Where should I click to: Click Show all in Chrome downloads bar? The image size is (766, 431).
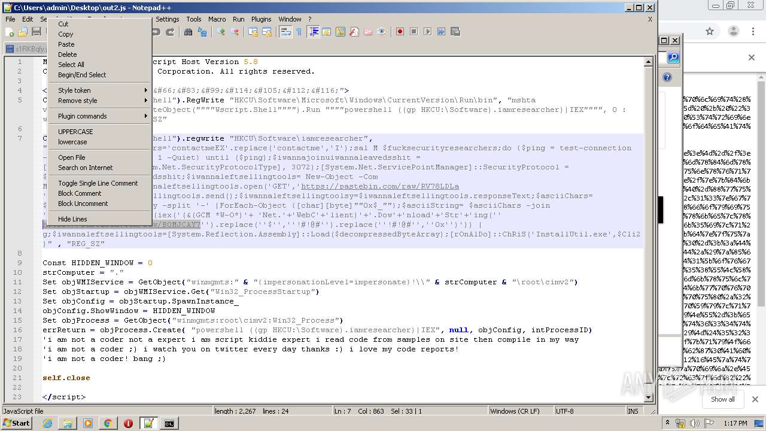click(722, 399)
